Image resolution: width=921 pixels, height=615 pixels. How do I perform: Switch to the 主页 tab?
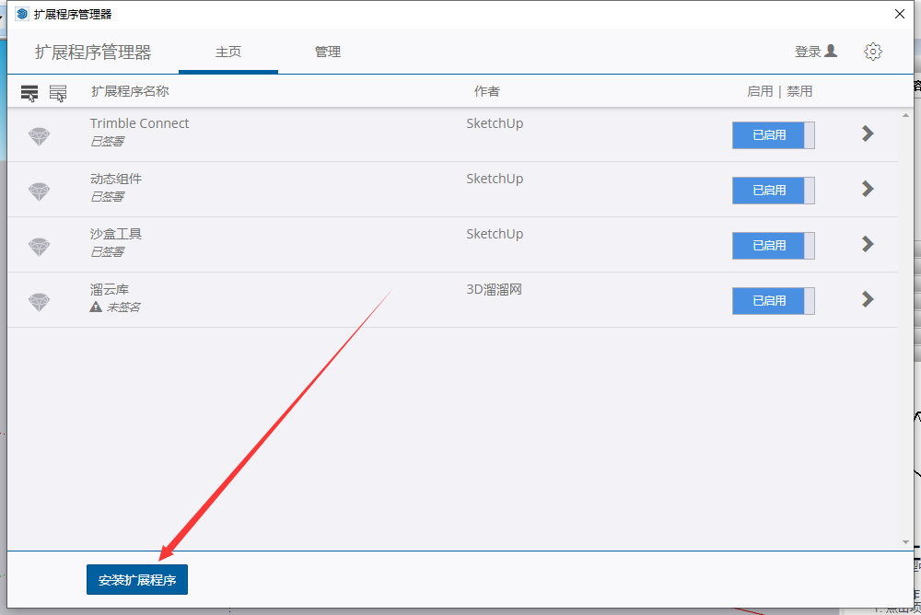(227, 52)
